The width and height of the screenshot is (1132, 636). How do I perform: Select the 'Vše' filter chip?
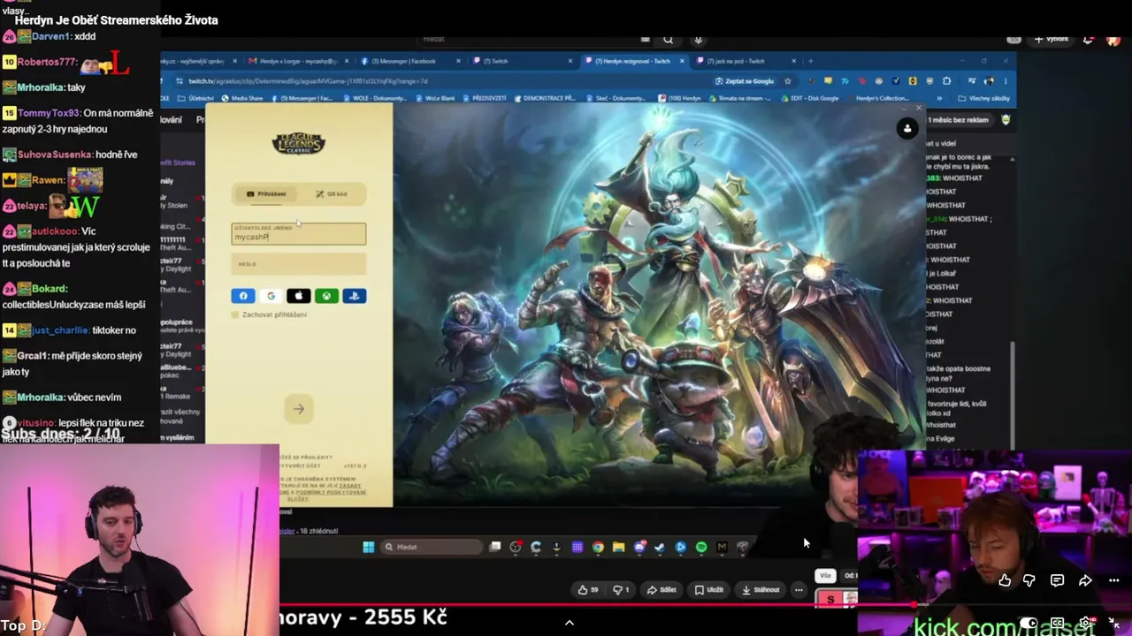[x=825, y=576]
